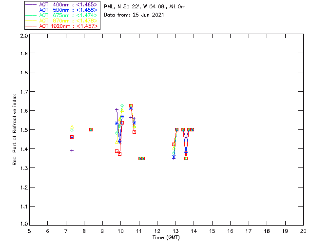Click the x-axis tick label '5'

[x=29, y=231]
